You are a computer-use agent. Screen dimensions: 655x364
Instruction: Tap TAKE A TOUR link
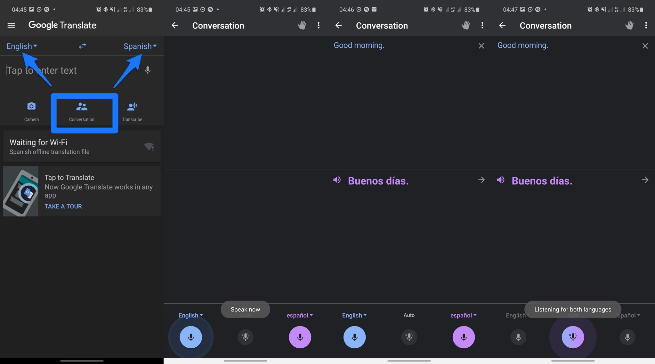point(63,206)
